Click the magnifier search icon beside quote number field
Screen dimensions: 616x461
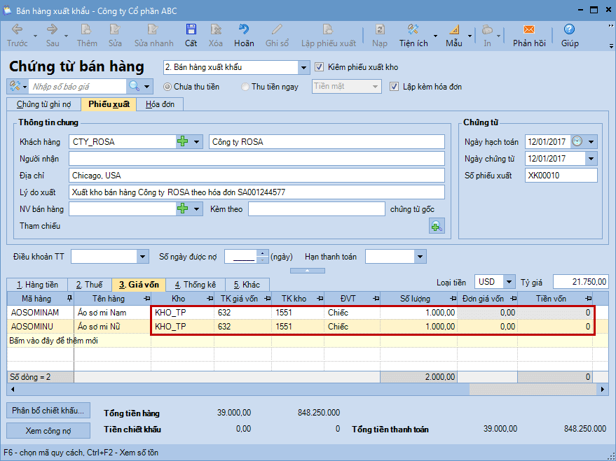click(x=134, y=86)
